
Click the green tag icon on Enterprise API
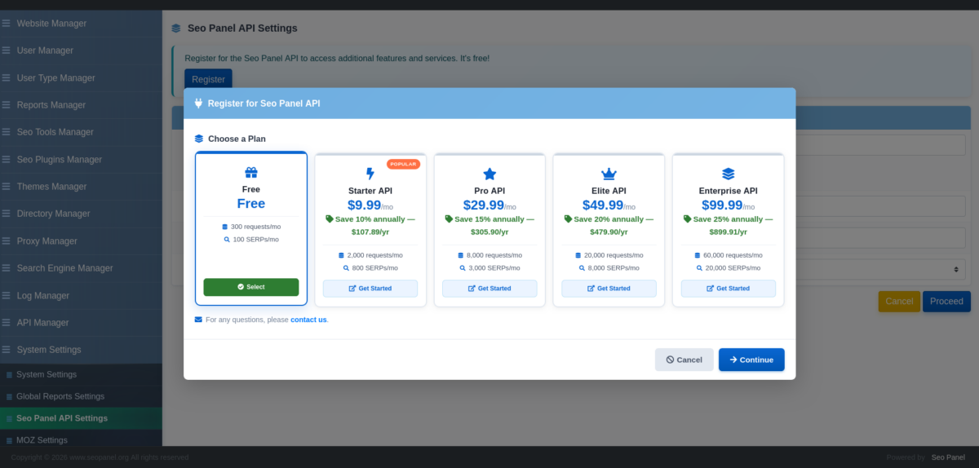pos(687,219)
